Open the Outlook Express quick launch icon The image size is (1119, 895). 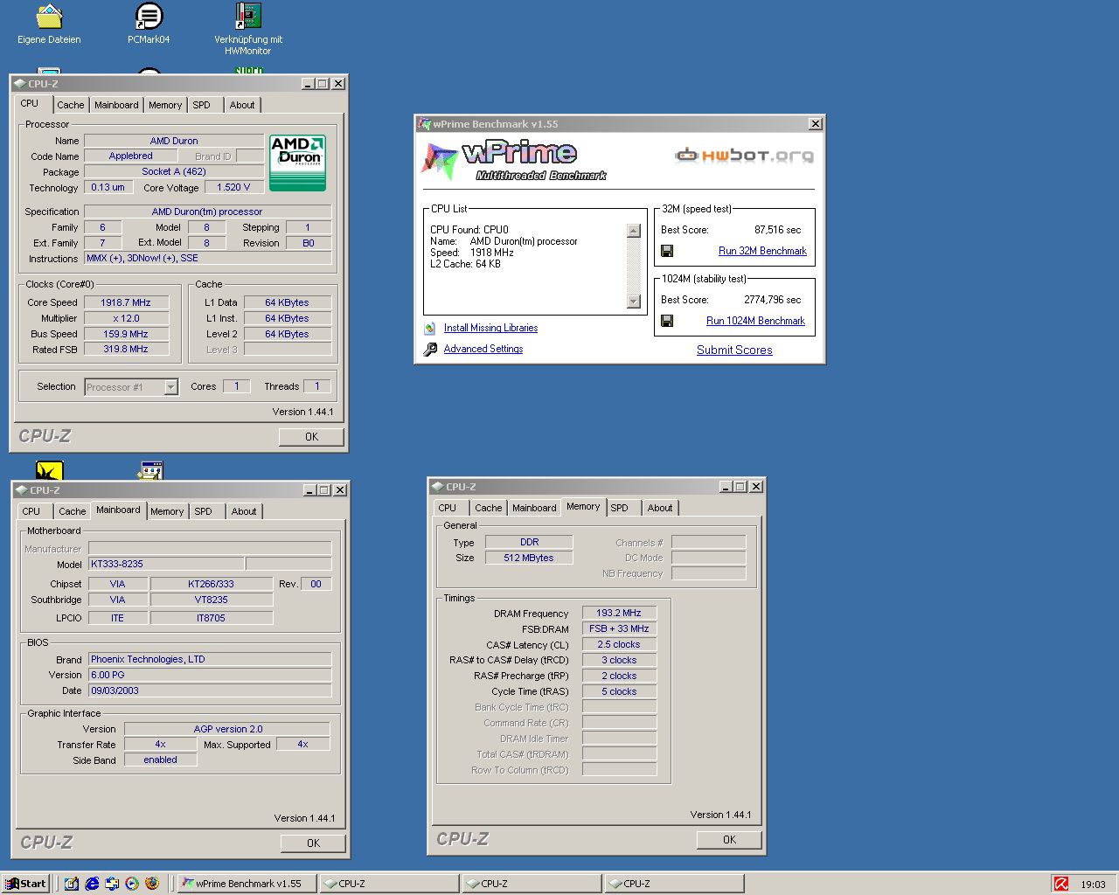pyautogui.click(x=112, y=884)
